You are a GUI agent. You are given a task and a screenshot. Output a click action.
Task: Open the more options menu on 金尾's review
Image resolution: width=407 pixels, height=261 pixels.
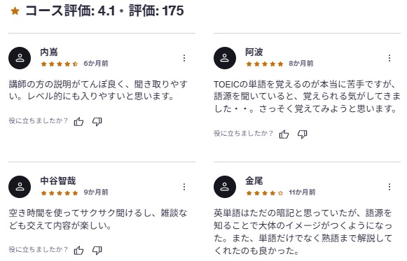tap(389, 187)
